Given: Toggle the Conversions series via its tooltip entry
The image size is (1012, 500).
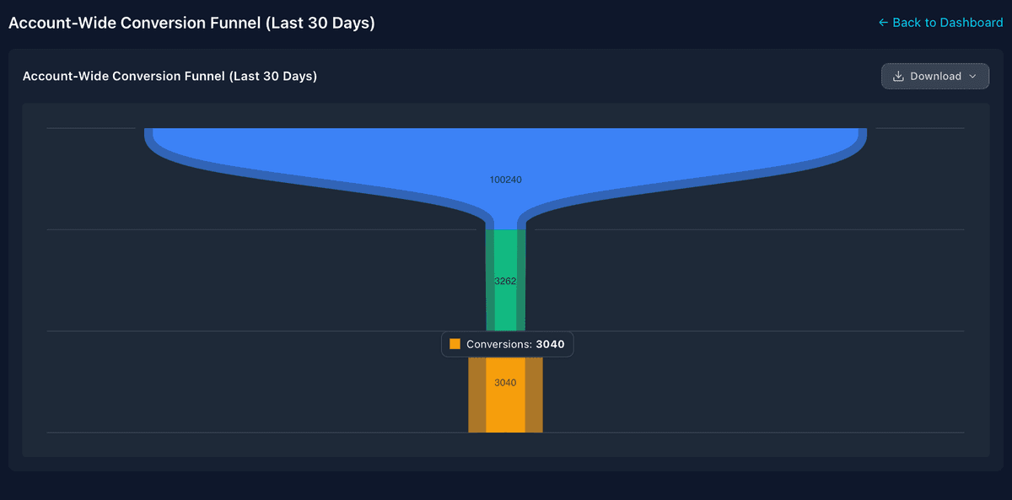Looking at the screenshot, I should tap(507, 344).
